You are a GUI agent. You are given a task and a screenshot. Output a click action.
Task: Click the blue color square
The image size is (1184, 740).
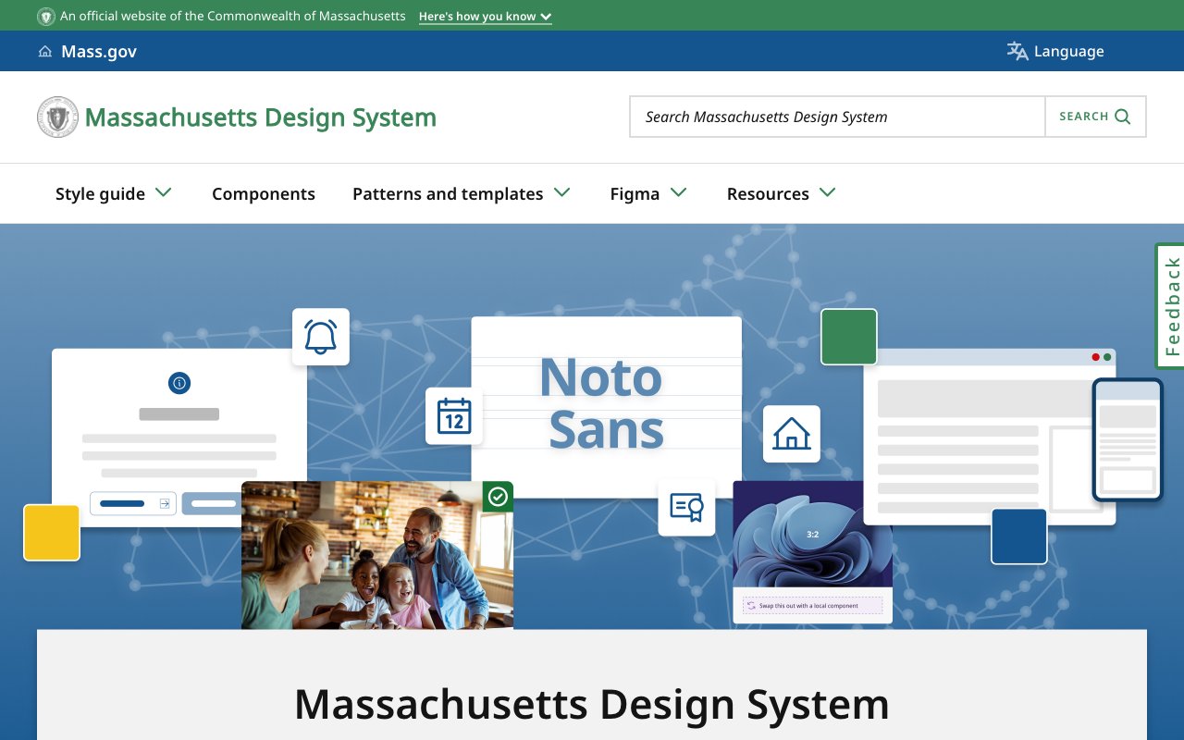(x=1019, y=536)
